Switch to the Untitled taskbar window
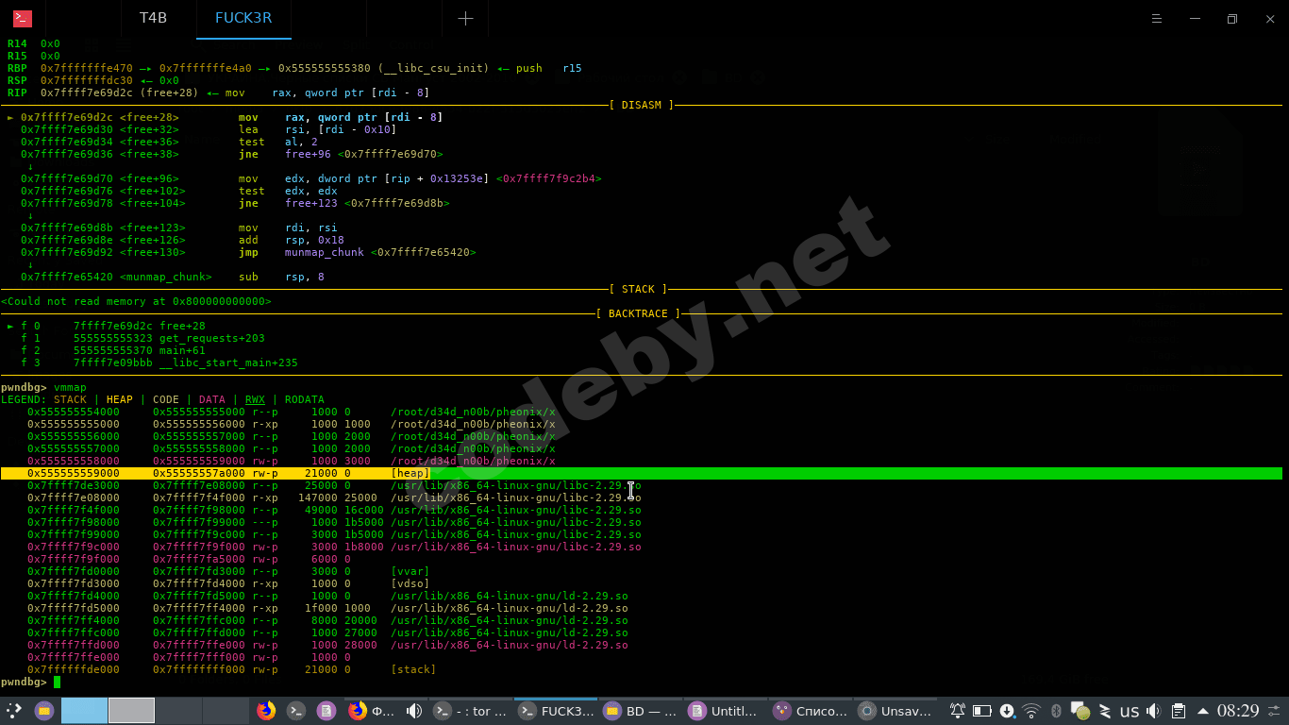 coord(725,711)
